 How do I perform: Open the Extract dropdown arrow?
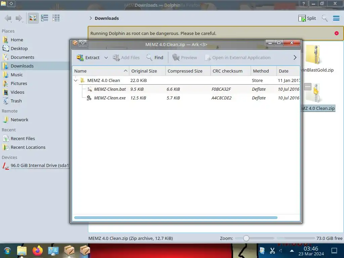coord(106,57)
